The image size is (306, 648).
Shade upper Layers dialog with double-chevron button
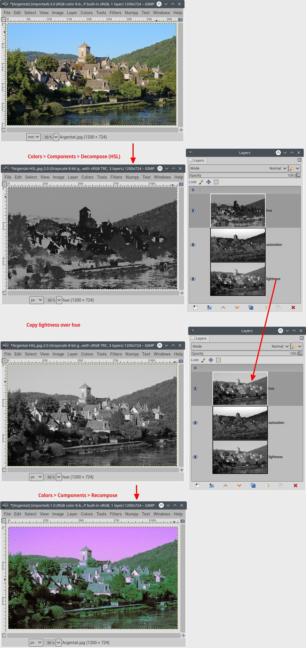click(278, 153)
